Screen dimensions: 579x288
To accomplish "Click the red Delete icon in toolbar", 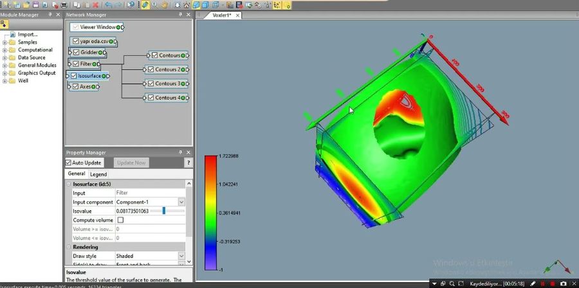I will point(95,4).
